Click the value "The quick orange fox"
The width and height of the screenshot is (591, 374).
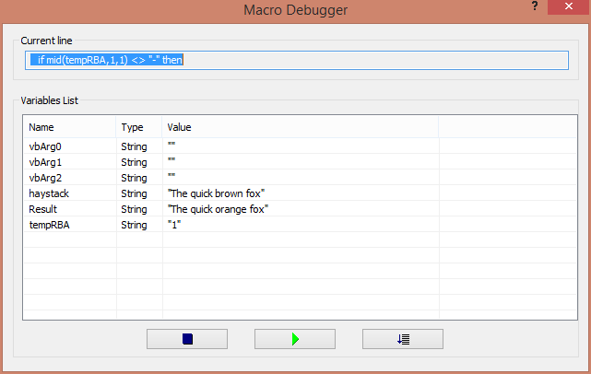point(218,209)
